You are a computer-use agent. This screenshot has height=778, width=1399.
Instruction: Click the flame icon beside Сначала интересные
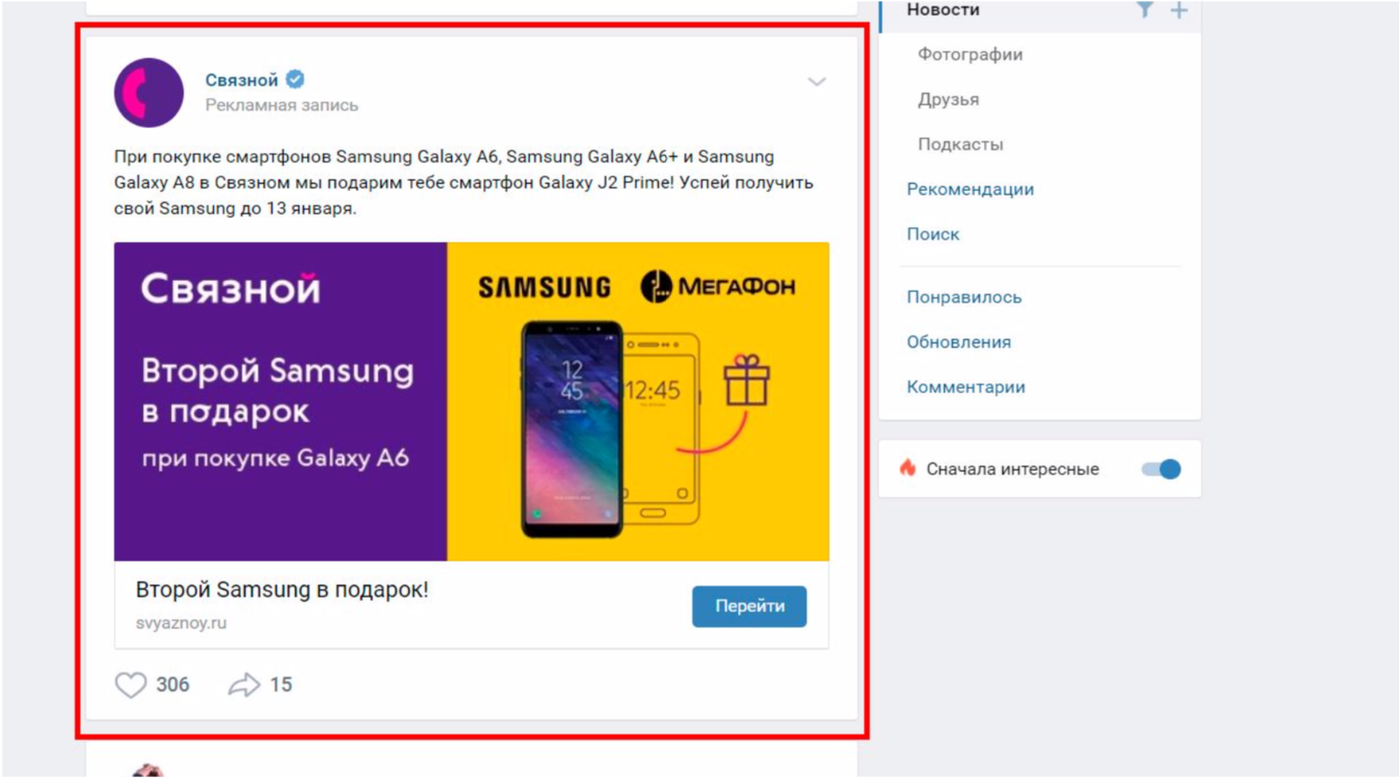click(x=908, y=468)
